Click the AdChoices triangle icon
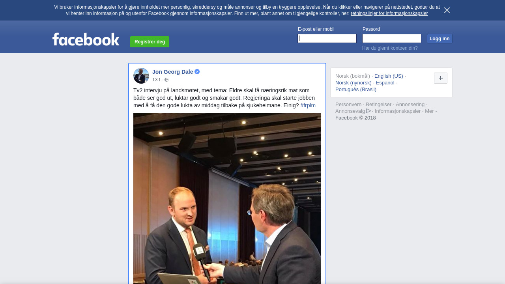The width and height of the screenshot is (505, 284). pyautogui.click(x=368, y=111)
